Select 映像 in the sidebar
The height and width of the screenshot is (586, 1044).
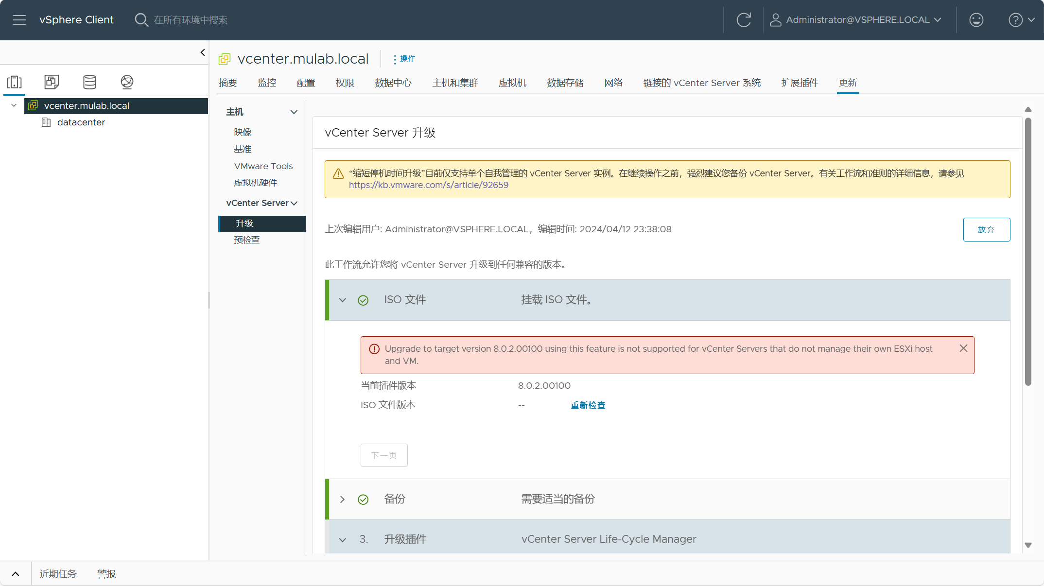tap(243, 132)
